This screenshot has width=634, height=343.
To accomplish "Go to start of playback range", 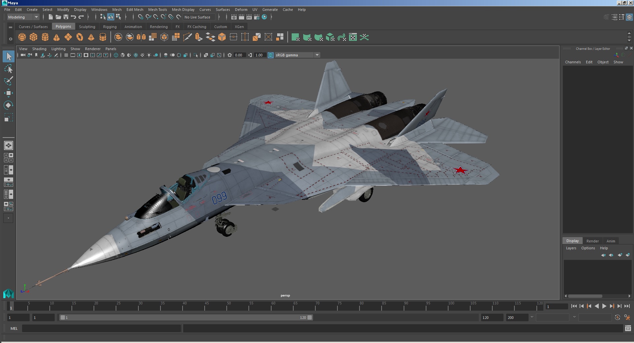I will (x=574, y=306).
